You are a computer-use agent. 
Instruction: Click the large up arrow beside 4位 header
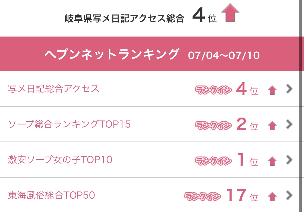230,13
